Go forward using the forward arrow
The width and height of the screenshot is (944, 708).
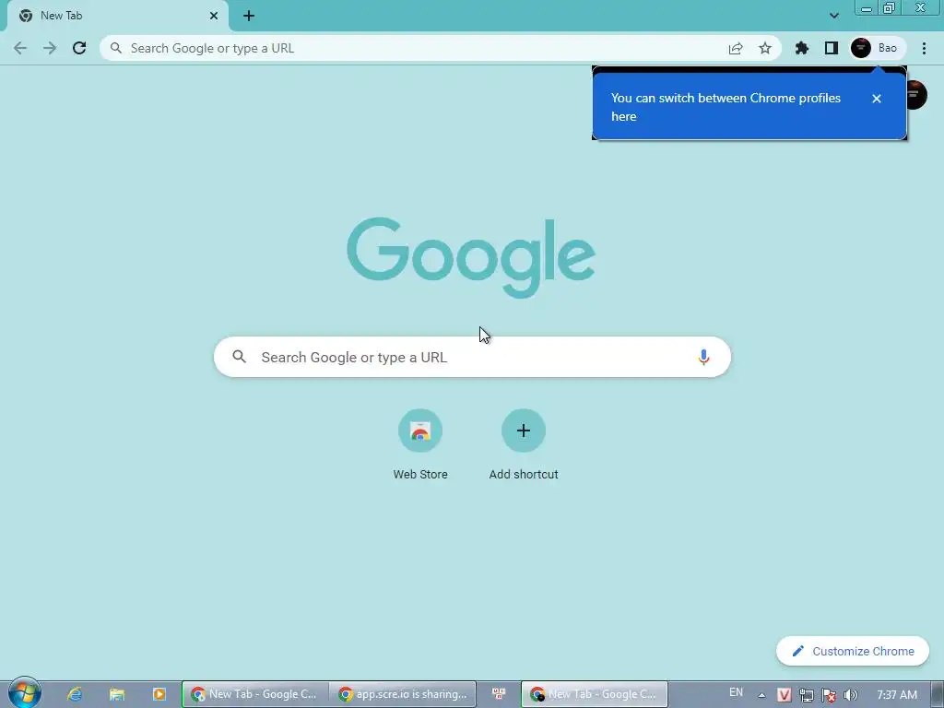pos(50,48)
